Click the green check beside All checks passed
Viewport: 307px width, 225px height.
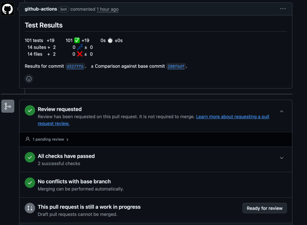click(x=30, y=157)
